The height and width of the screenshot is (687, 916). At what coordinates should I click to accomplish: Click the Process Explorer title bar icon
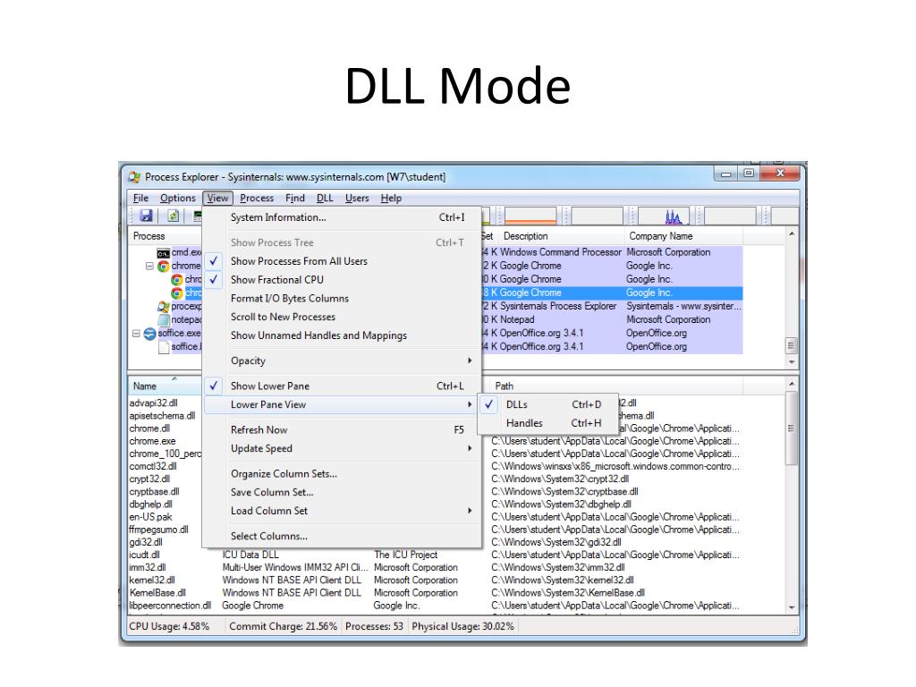point(134,176)
